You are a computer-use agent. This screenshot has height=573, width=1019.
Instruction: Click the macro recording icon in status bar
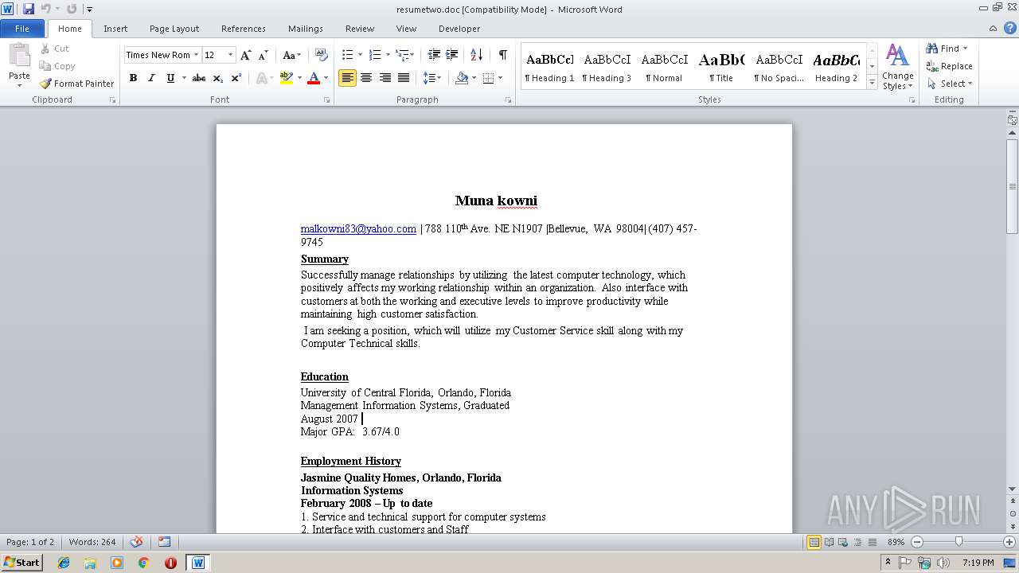click(164, 542)
